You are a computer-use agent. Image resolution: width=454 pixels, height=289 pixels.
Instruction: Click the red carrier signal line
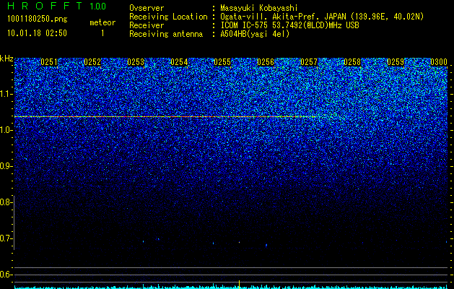[x=165, y=117]
